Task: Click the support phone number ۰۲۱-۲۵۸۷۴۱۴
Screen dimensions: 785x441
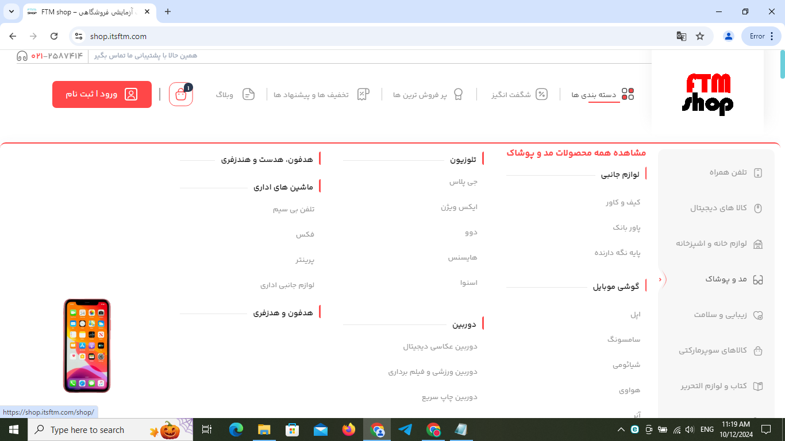Action: (57, 56)
